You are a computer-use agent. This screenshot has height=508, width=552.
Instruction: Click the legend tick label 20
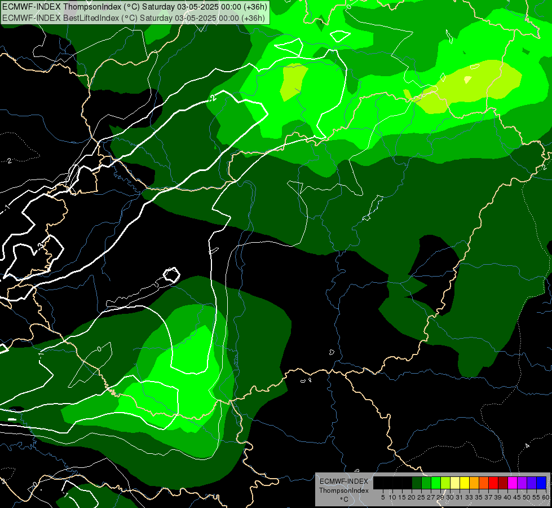tap(412, 497)
